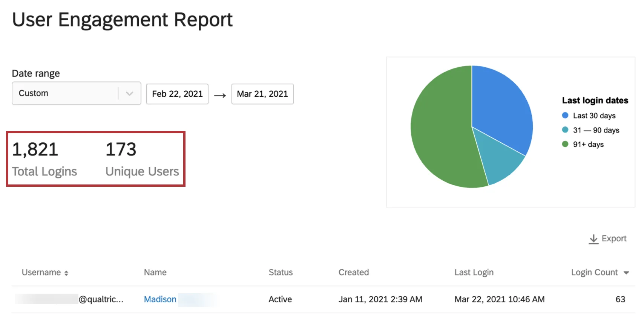Viewport: 641px width, 320px height.
Task: Sort table by Name column header
Action: click(x=155, y=273)
